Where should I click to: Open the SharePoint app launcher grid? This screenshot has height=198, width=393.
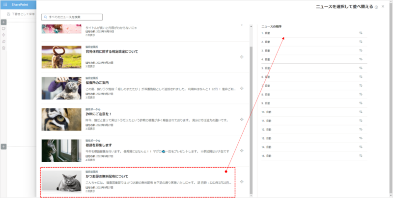click(5, 4)
